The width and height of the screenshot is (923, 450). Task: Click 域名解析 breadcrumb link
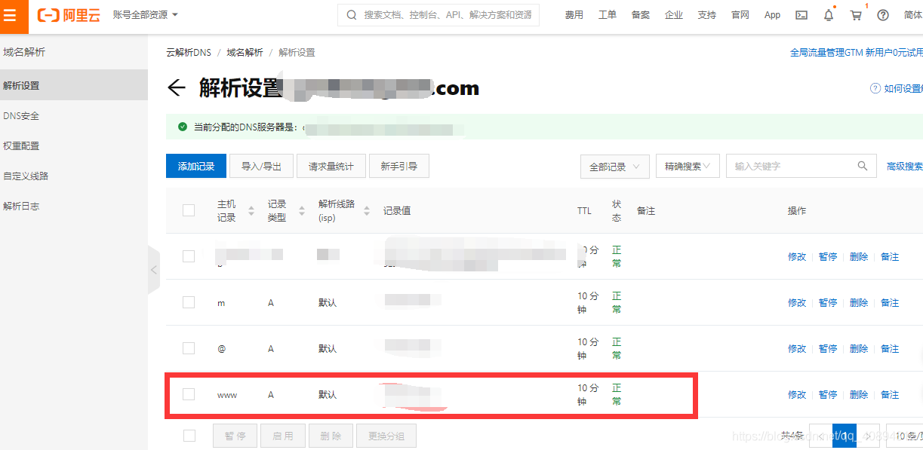coord(245,52)
